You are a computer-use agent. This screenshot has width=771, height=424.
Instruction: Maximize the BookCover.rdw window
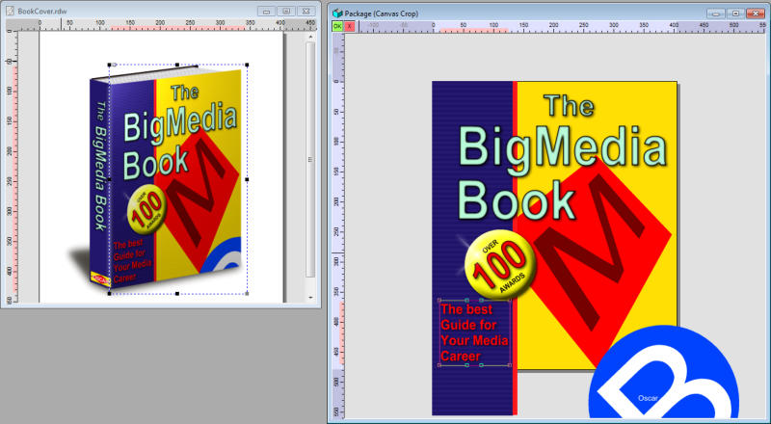[286, 11]
